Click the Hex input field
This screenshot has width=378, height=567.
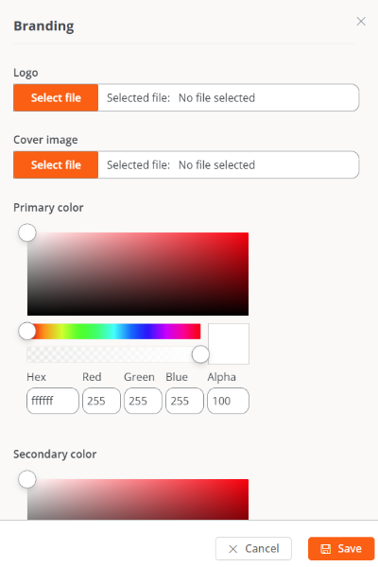point(53,401)
